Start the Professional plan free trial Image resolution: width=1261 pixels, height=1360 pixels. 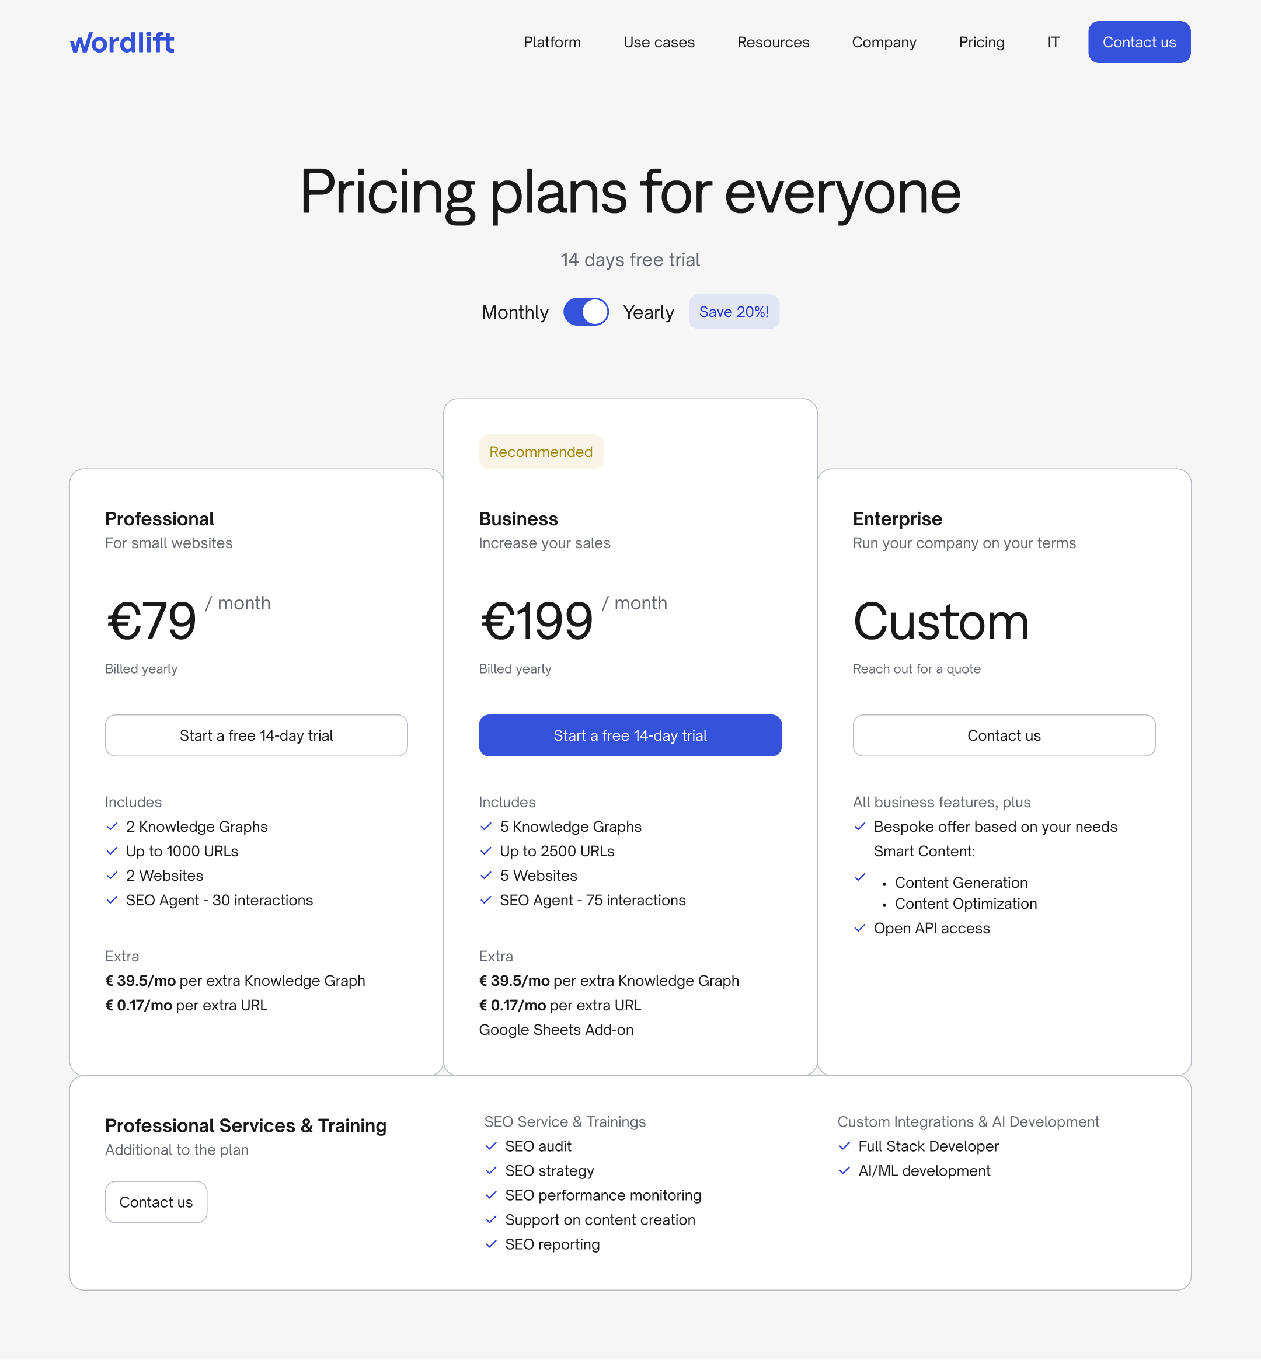coord(256,735)
